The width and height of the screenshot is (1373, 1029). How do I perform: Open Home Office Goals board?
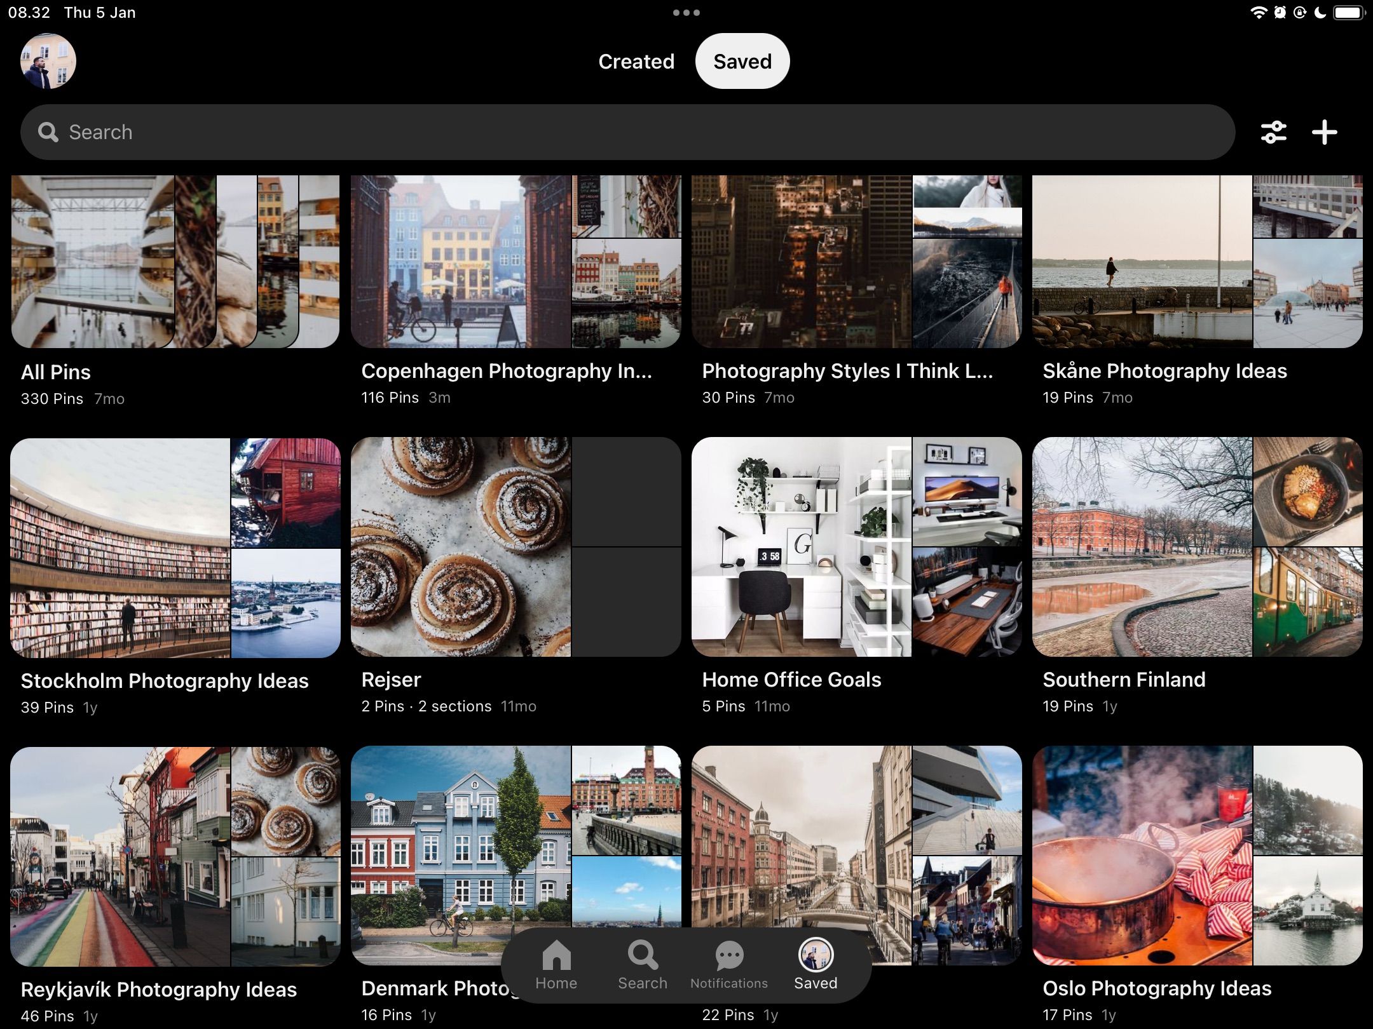tap(856, 546)
